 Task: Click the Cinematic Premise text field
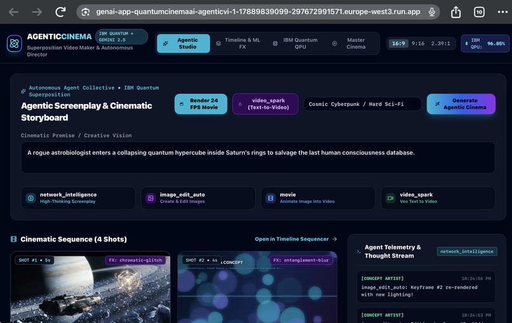[x=258, y=157]
